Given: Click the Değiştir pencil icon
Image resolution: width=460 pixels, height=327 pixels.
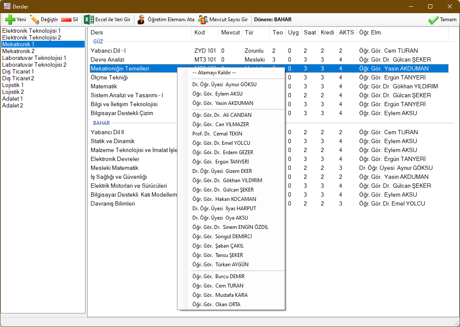Looking at the screenshot, I should click(35, 20).
